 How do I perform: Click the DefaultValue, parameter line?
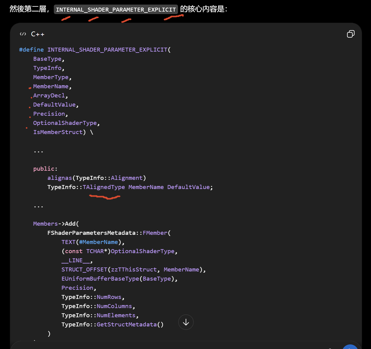56,104
